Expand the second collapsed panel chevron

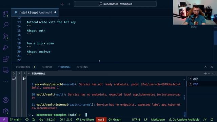click(x=19, y=73)
